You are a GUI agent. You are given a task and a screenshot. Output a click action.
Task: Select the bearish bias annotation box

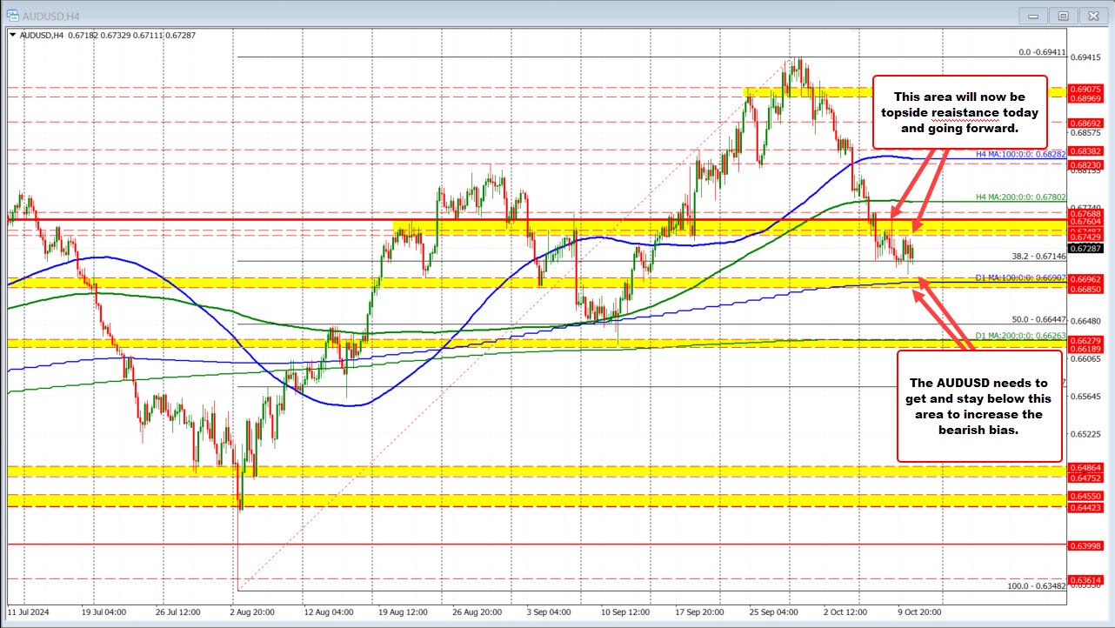(979, 407)
